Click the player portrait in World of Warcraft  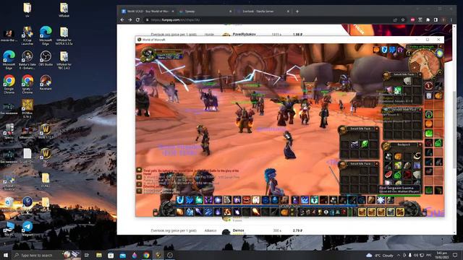(147, 55)
